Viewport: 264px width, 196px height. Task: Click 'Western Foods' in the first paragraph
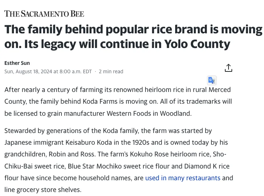[129, 114]
